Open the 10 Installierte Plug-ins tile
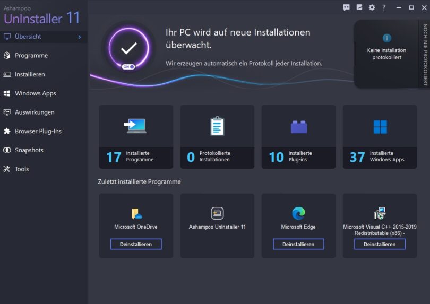The width and height of the screenshot is (430, 304). click(298, 137)
